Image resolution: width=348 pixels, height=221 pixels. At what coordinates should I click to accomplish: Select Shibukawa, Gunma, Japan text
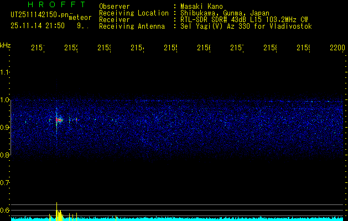point(225,13)
